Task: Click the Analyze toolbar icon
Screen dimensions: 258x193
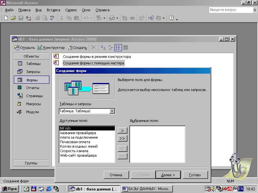Action: click(x=112, y=18)
